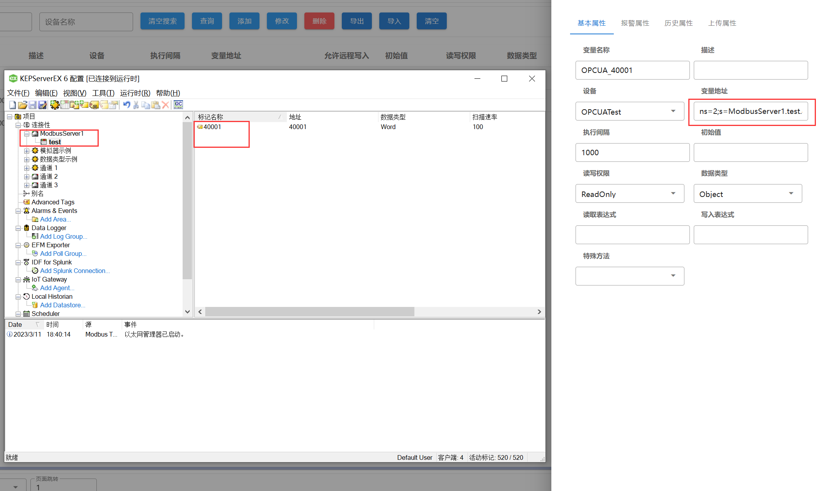Screen dimensions: 828x491
Task: Click the 变量地址 input field
Action: [750, 112]
